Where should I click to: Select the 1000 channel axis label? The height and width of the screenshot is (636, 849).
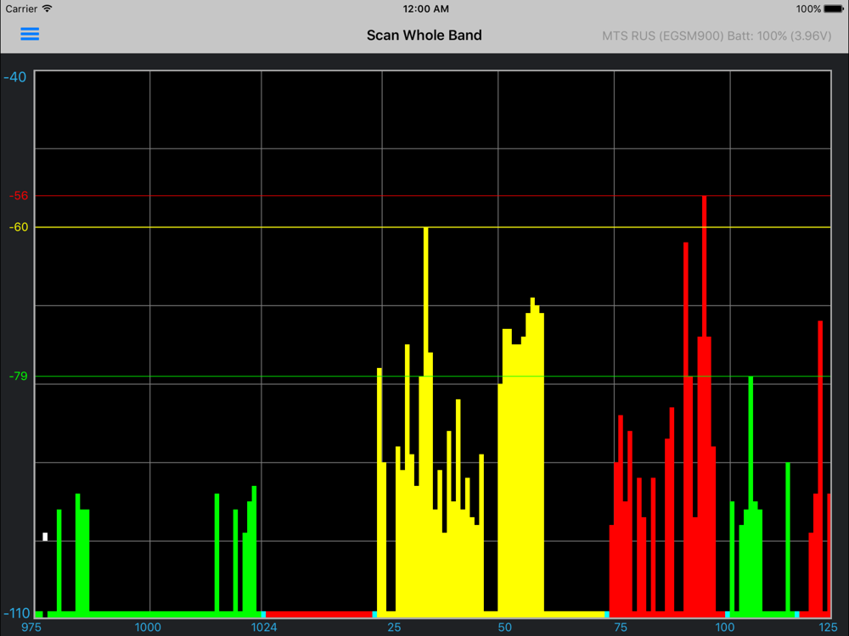pos(147,628)
